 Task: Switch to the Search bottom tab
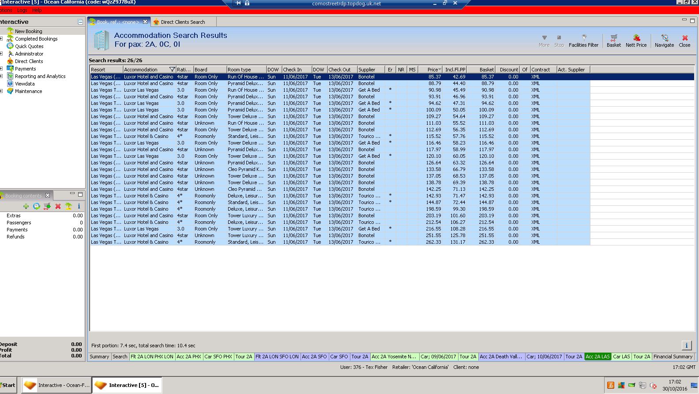[120, 357]
